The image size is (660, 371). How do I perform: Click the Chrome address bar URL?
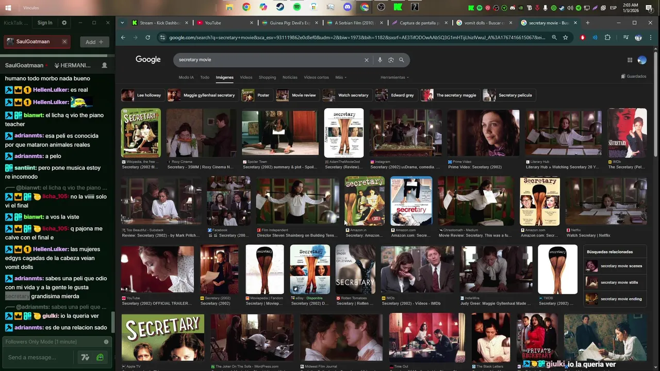357,38
